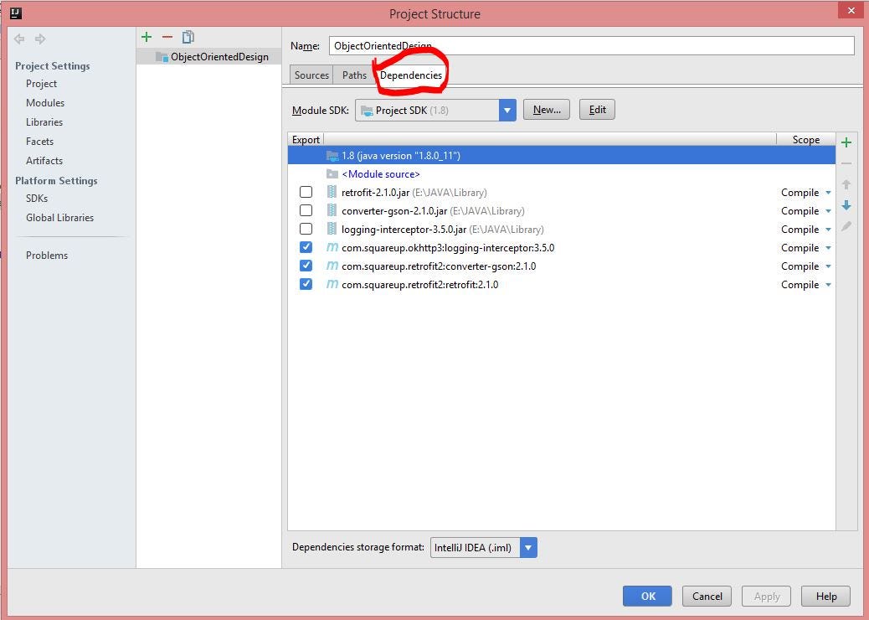Add a new dependency with the green plus icon
This screenshot has height=620, width=869.
coord(846,142)
